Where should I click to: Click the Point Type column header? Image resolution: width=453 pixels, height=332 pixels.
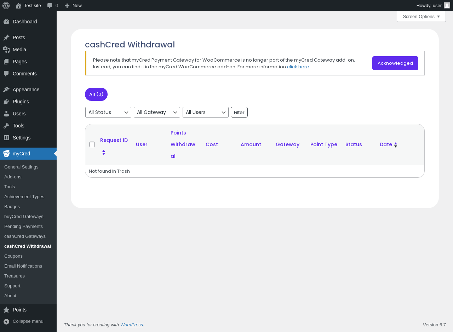pos(324,144)
